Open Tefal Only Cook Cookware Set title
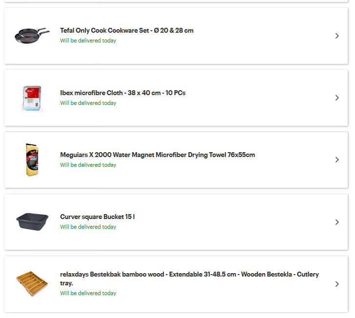Viewport: 355px width, 318px height. 127,30
